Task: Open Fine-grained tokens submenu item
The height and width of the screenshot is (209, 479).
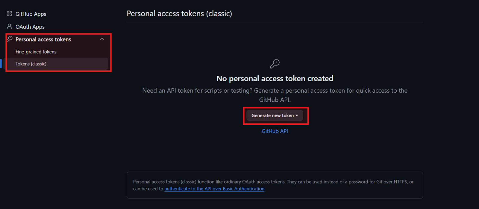Action: pyautogui.click(x=36, y=52)
